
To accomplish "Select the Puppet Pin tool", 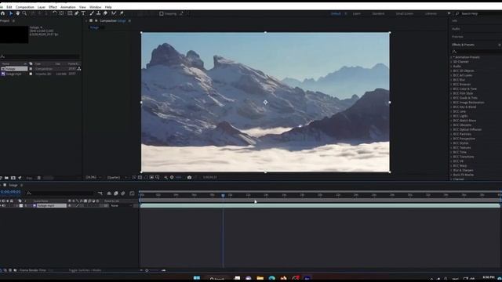I will point(122,13).
